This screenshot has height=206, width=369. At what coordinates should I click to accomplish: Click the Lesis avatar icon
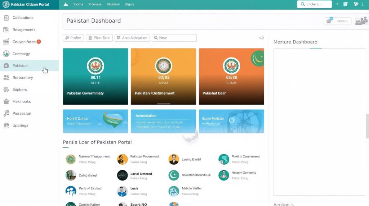[123, 191]
